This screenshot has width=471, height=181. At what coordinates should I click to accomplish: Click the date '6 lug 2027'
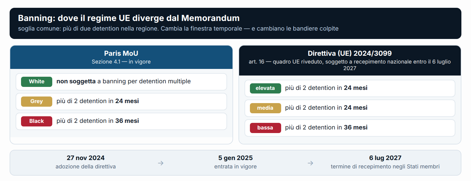pos(385,158)
